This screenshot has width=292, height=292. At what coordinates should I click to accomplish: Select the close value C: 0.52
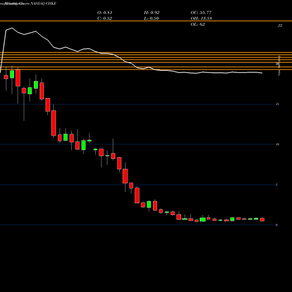[x=105, y=19]
